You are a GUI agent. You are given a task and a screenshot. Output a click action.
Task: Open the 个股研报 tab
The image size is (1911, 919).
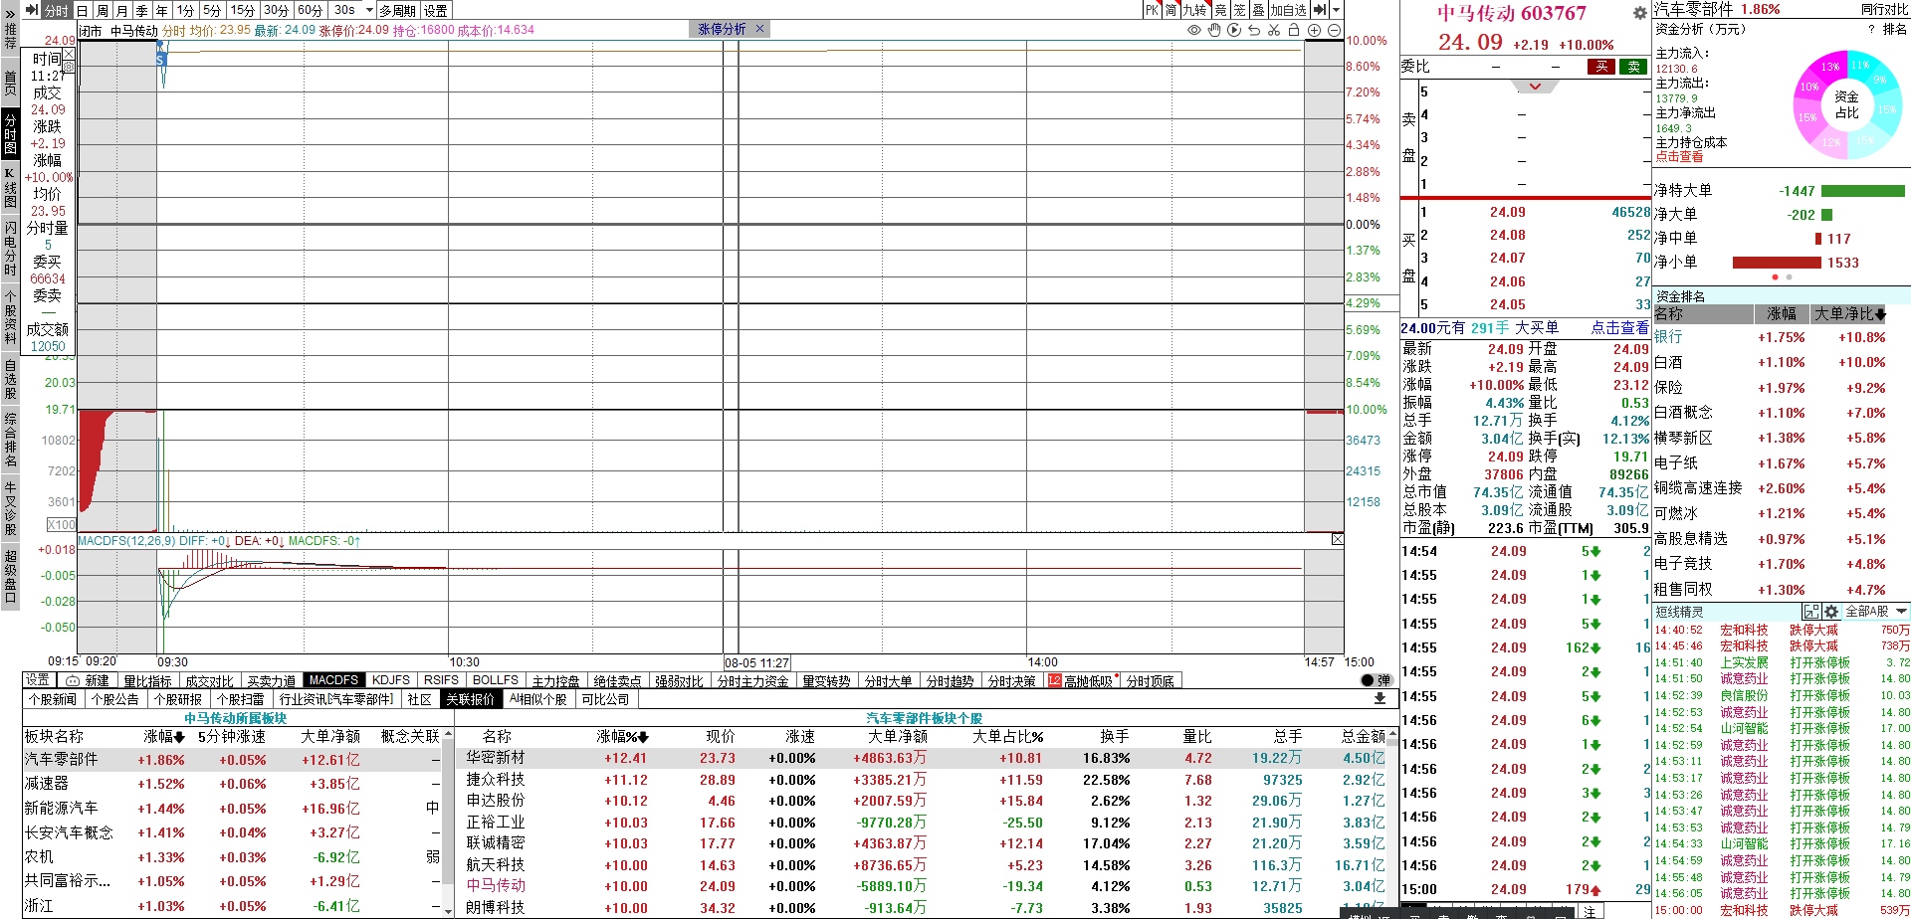[x=178, y=699]
